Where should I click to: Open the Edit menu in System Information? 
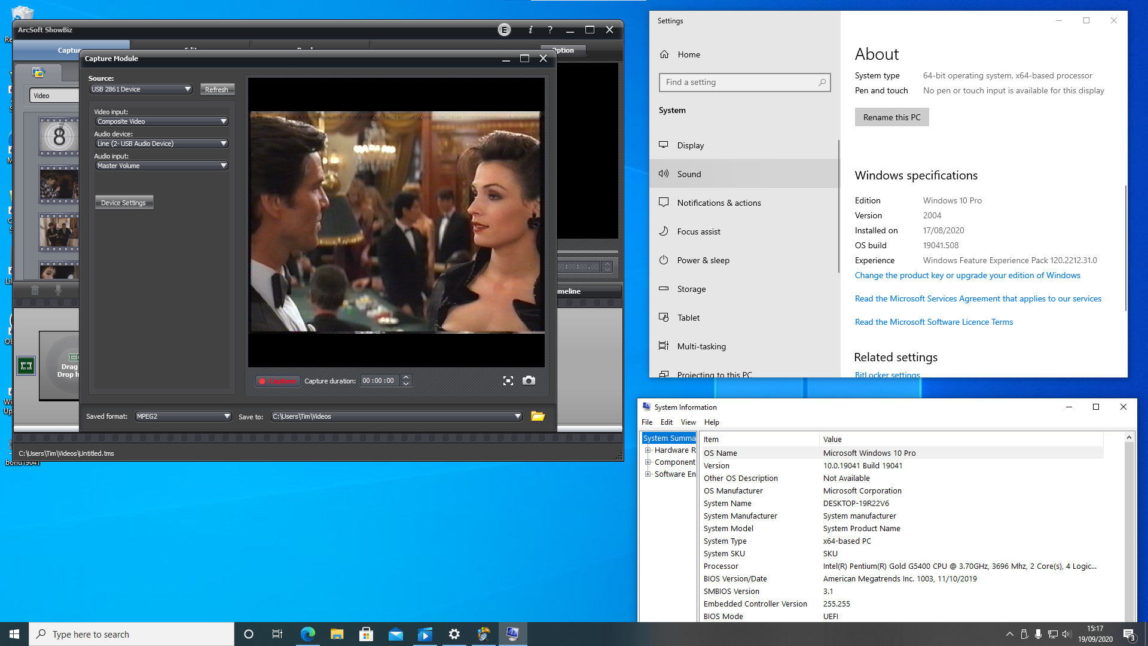point(666,422)
